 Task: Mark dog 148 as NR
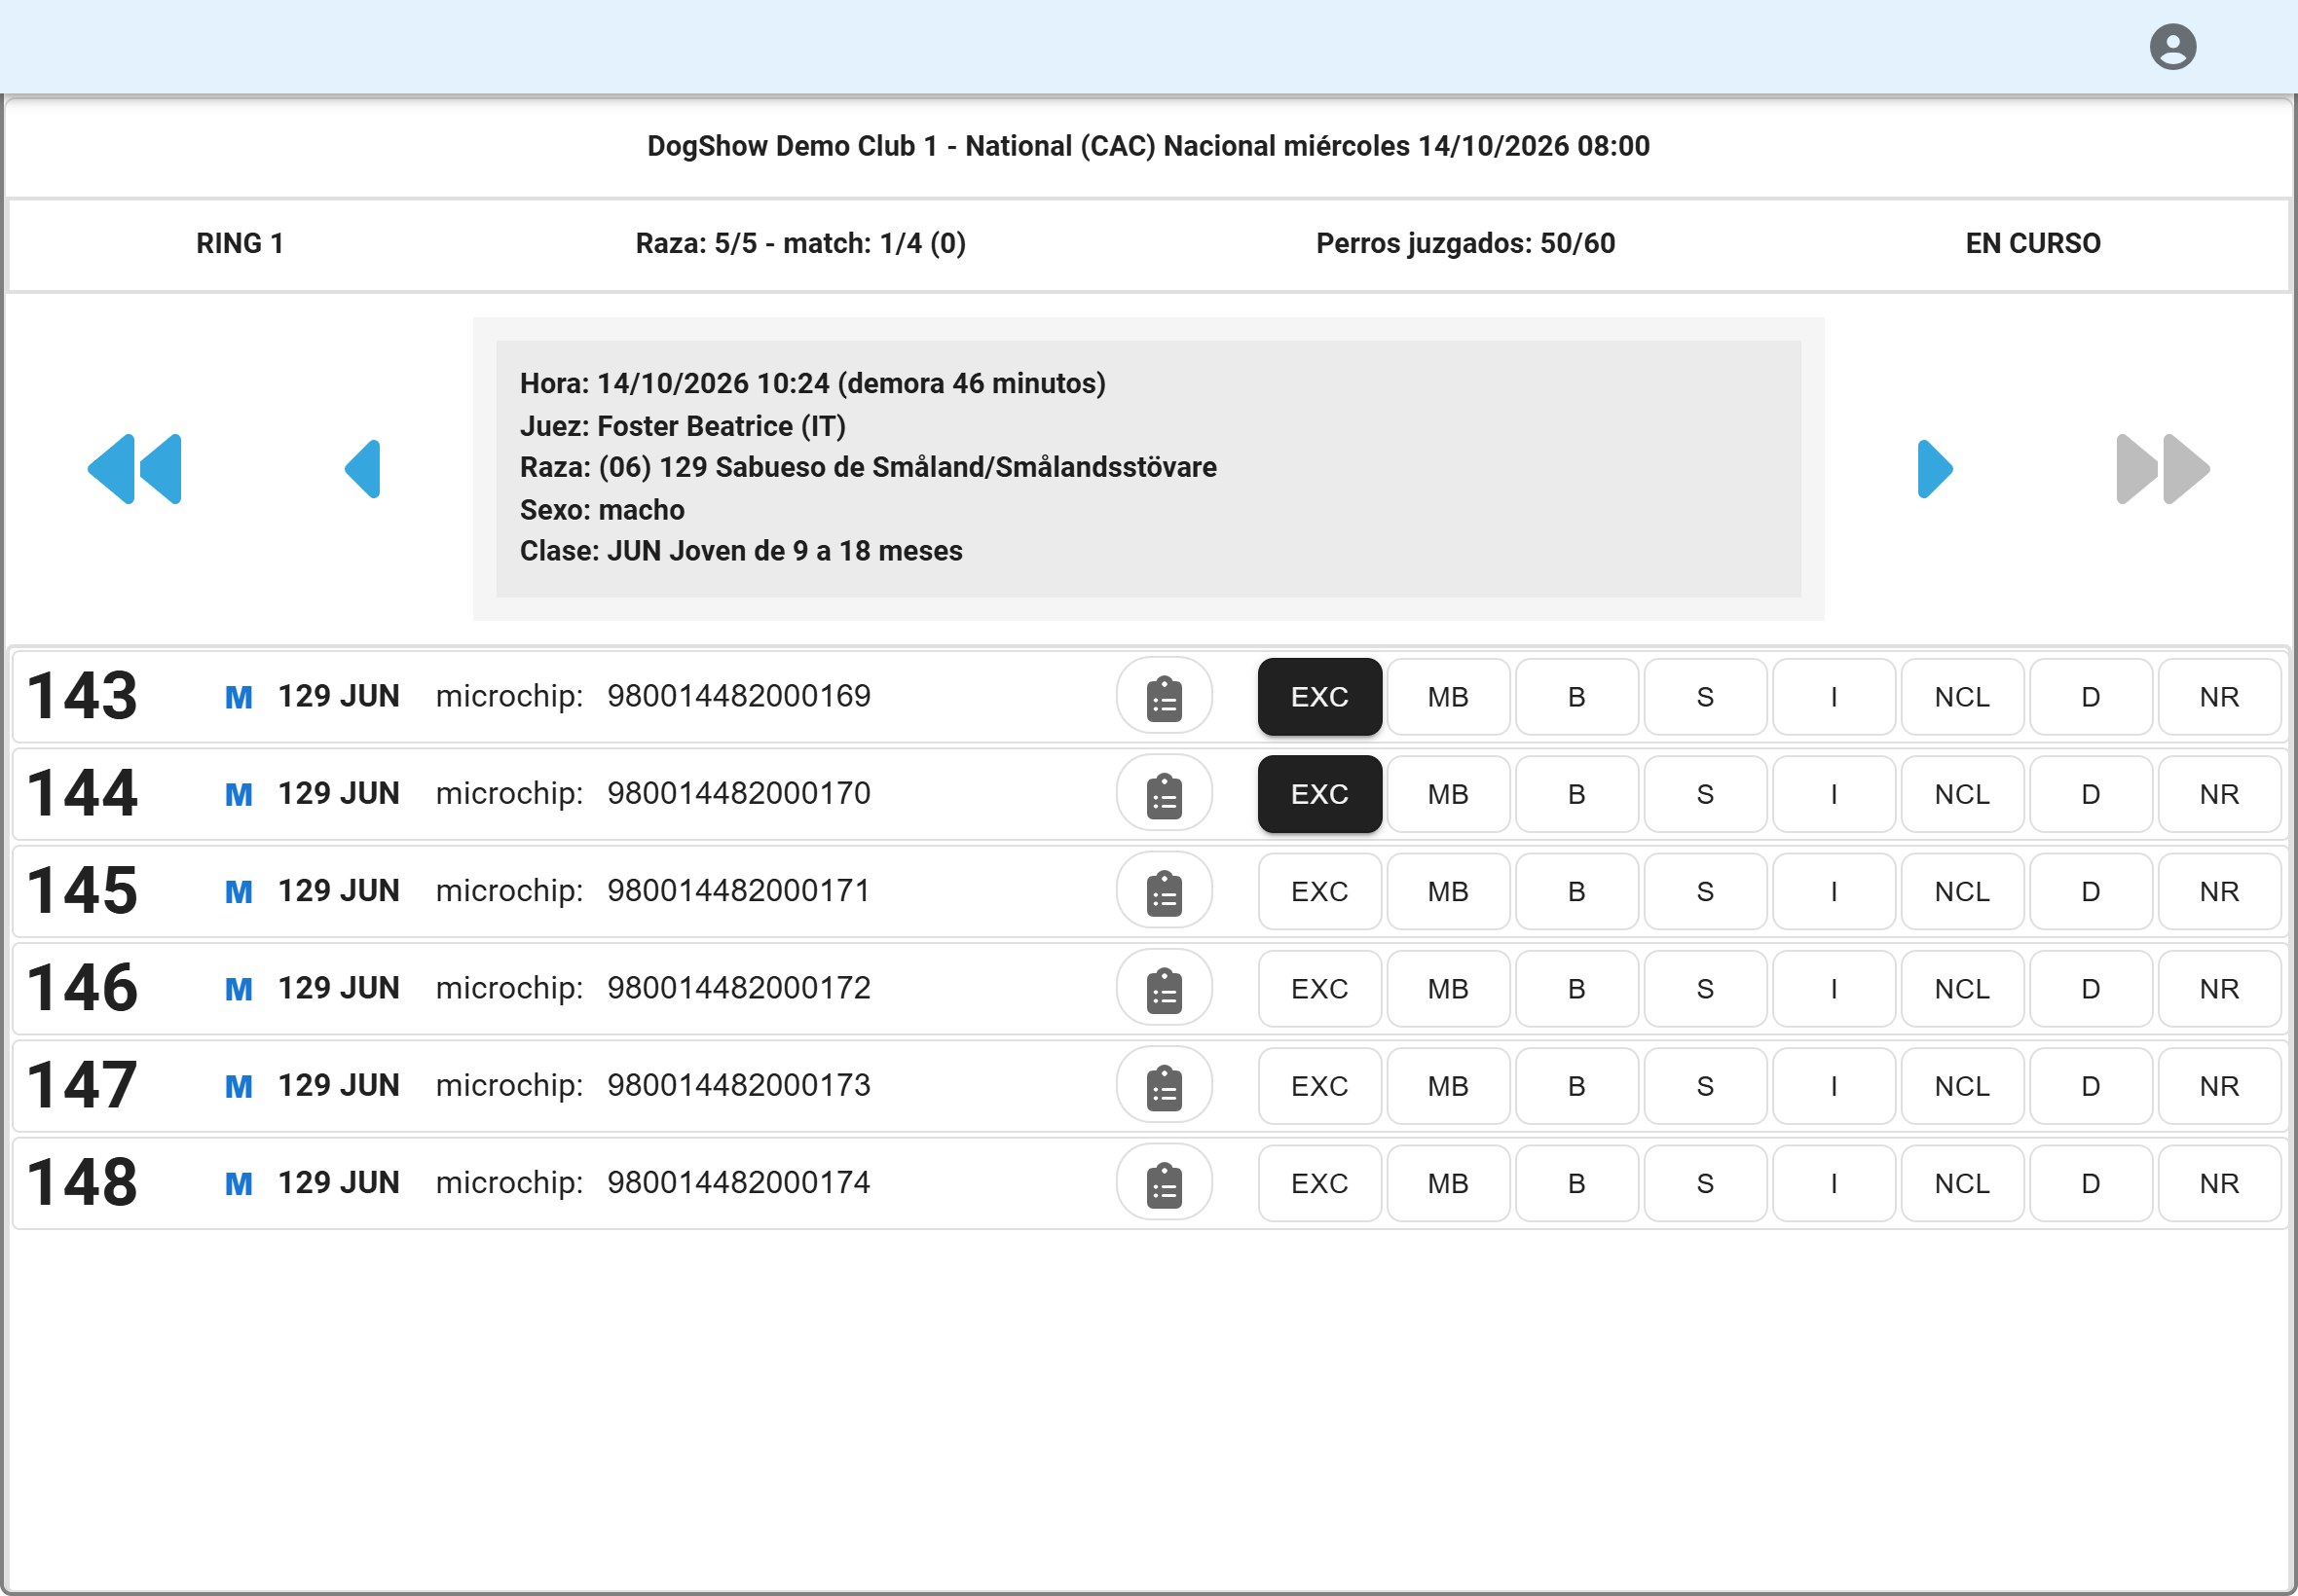(x=2219, y=1183)
